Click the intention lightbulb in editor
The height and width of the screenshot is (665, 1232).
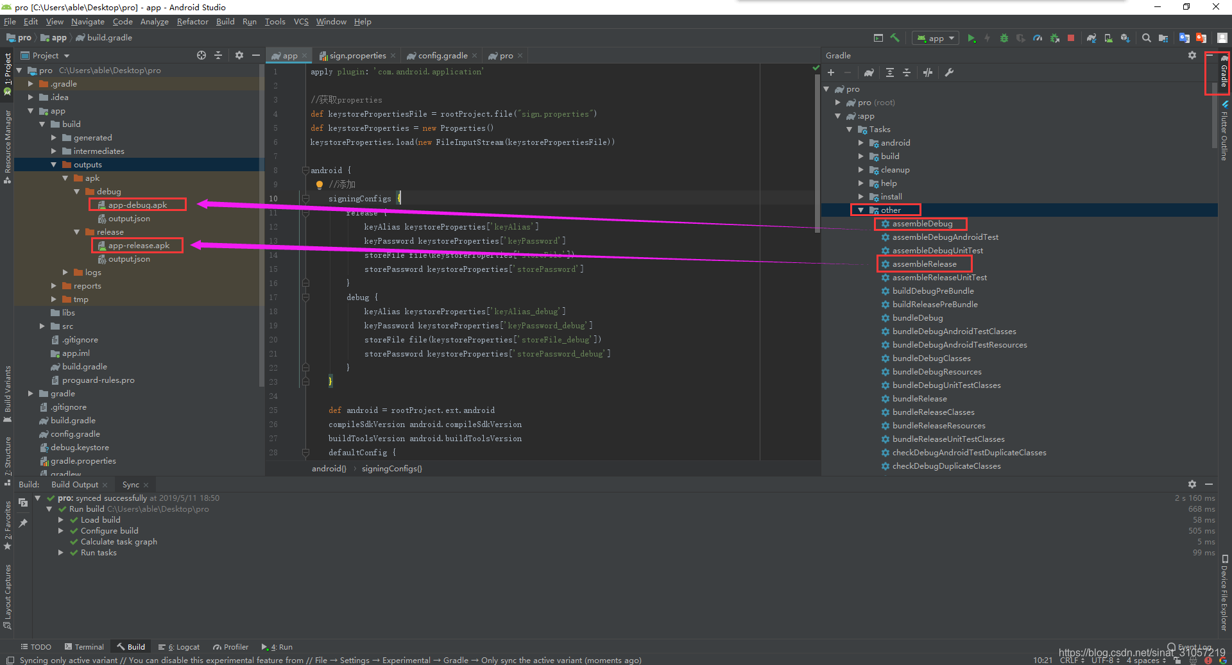click(319, 185)
